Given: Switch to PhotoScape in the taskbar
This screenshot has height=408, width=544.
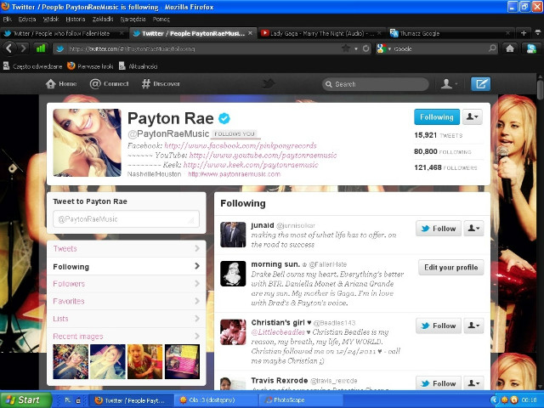Looking at the screenshot, I should coord(302,400).
